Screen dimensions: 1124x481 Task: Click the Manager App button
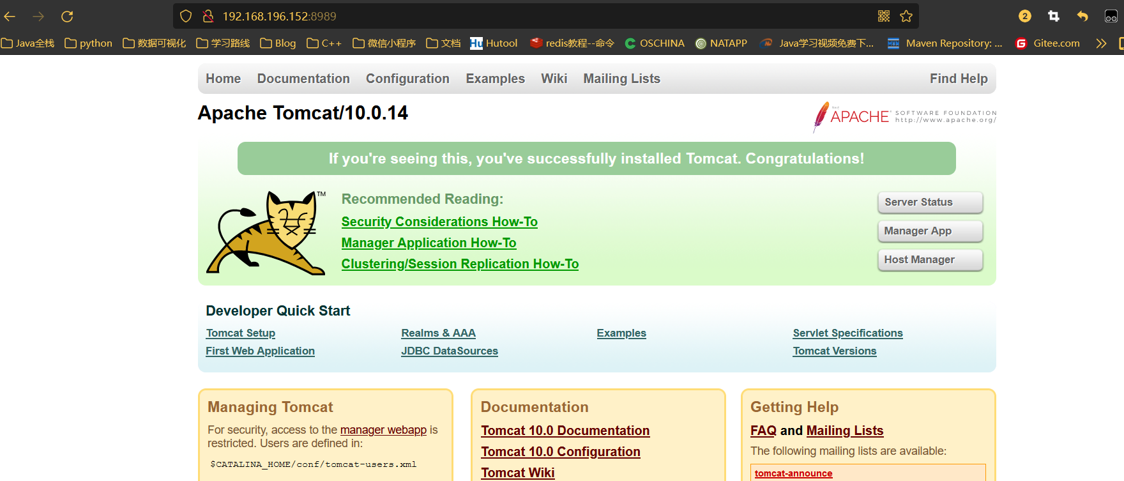[930, 231]
